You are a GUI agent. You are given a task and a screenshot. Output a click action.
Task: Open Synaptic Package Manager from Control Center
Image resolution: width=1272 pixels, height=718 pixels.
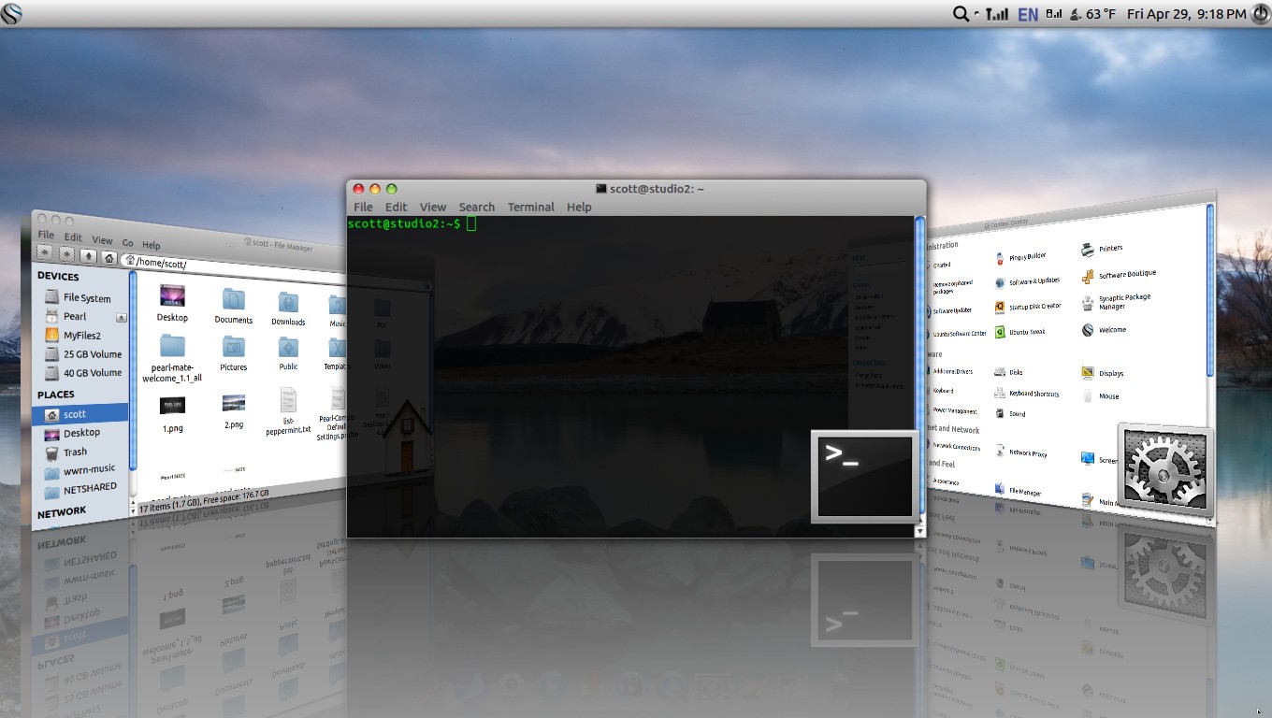pyautogui.click(x=1124, y=302)
